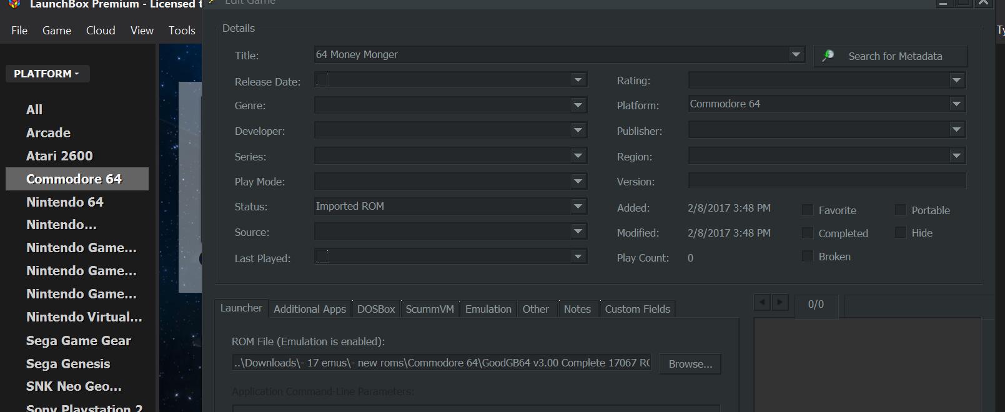Open the Platform dropdown showing Commodore 64

(957, 104)
